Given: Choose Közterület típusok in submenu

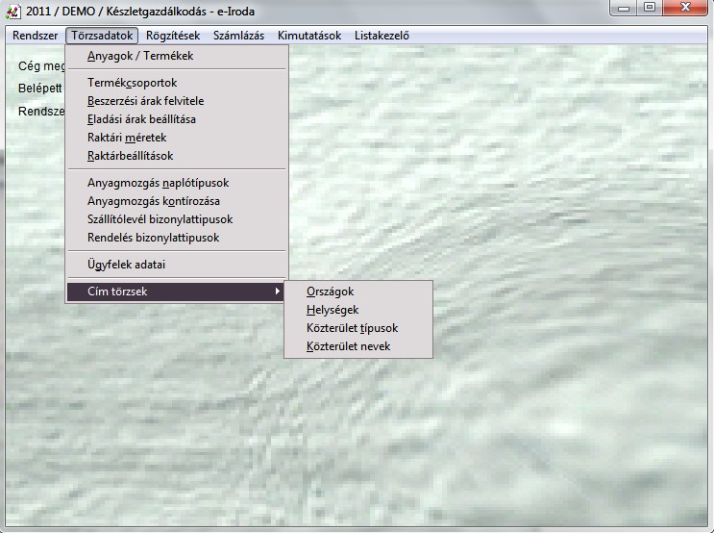Looking at the screenshot, I should tap(352, 328).
